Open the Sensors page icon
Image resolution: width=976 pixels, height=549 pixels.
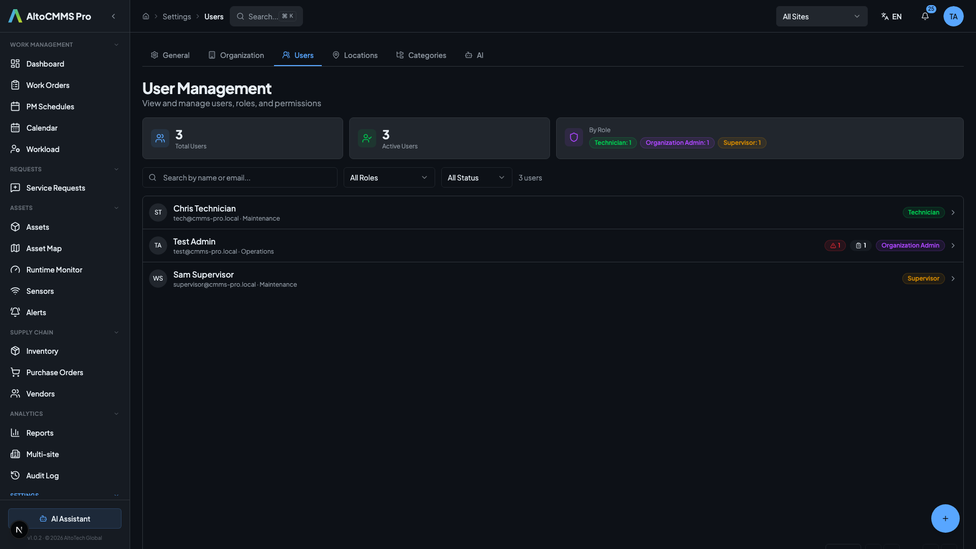point(16,291)
